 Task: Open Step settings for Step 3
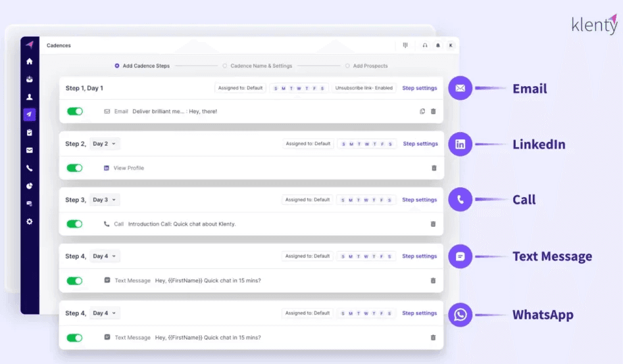[420, 200]
